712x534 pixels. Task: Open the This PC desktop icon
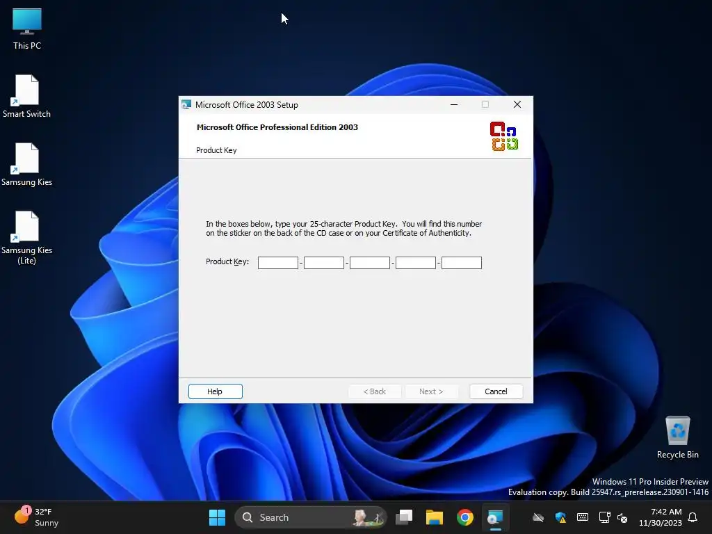[x=27, y=29]
